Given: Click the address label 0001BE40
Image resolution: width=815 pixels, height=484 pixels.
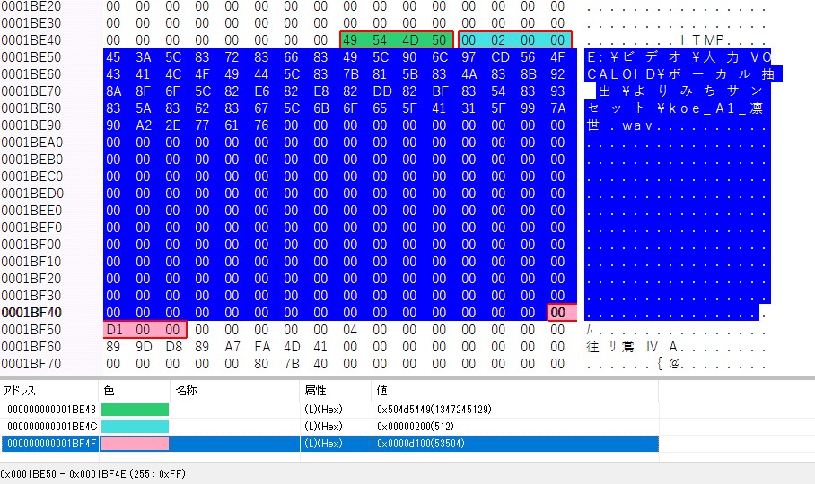Looking at the screenshot, I should (x=31, y=40).
